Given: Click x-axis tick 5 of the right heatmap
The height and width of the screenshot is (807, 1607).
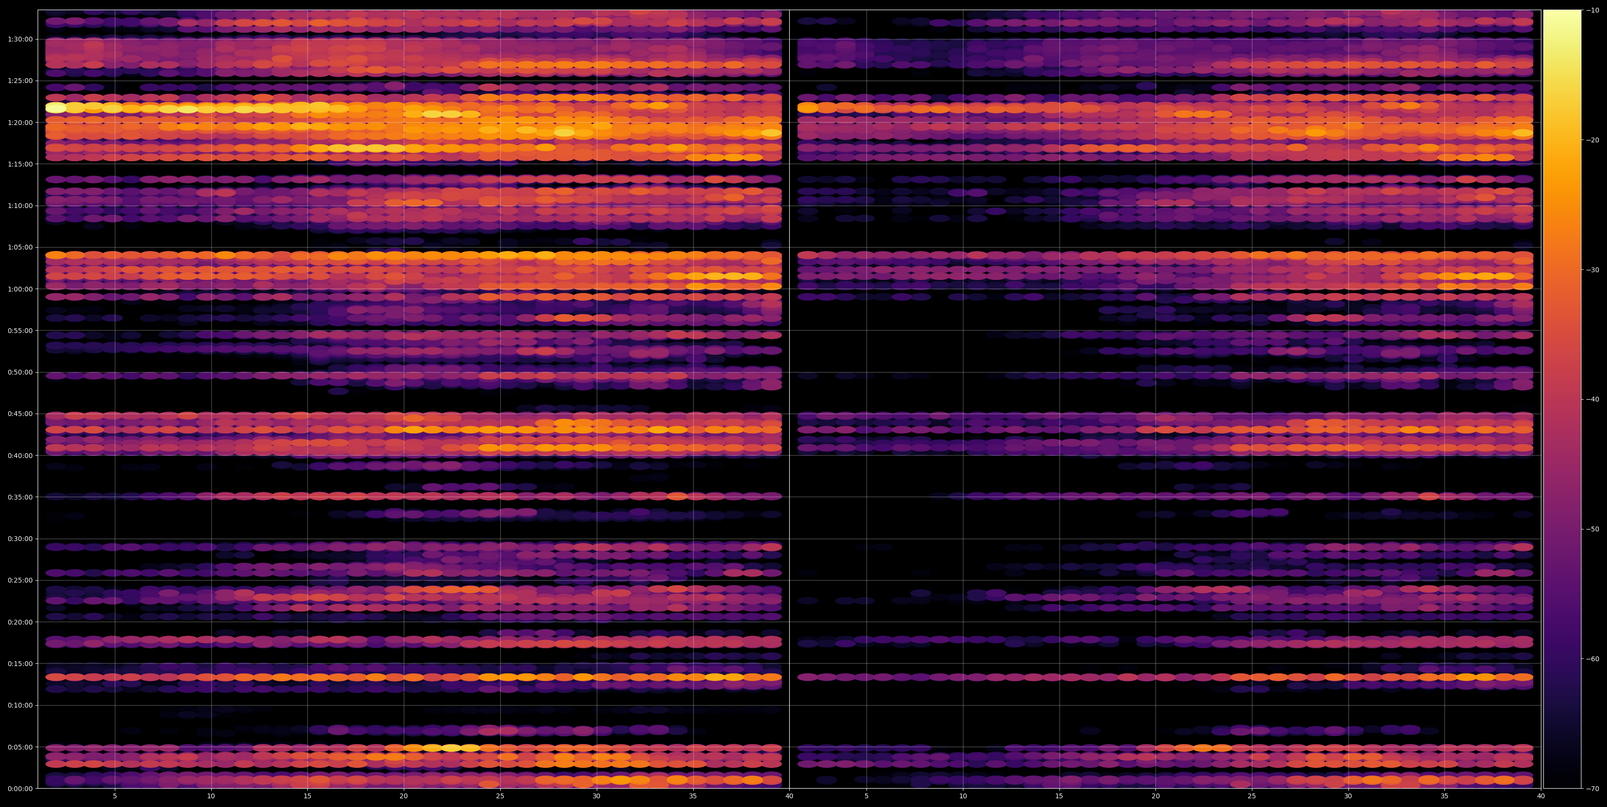Looking at the screenshot, I should 866,796.
